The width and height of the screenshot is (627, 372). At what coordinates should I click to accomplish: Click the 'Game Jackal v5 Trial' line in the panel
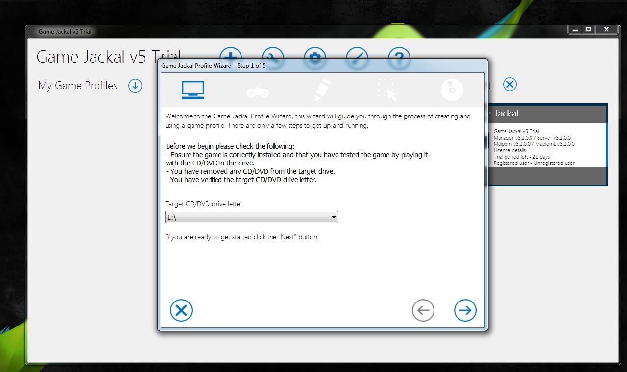516,131
